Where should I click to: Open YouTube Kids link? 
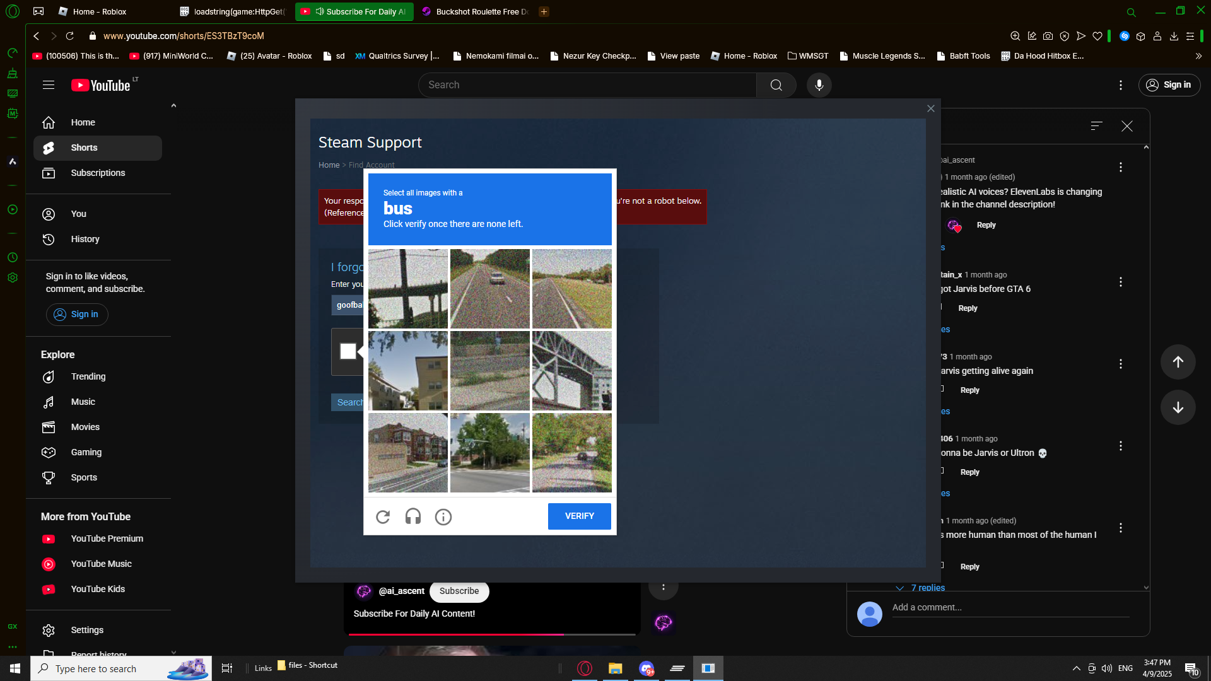tap(98, 589)
